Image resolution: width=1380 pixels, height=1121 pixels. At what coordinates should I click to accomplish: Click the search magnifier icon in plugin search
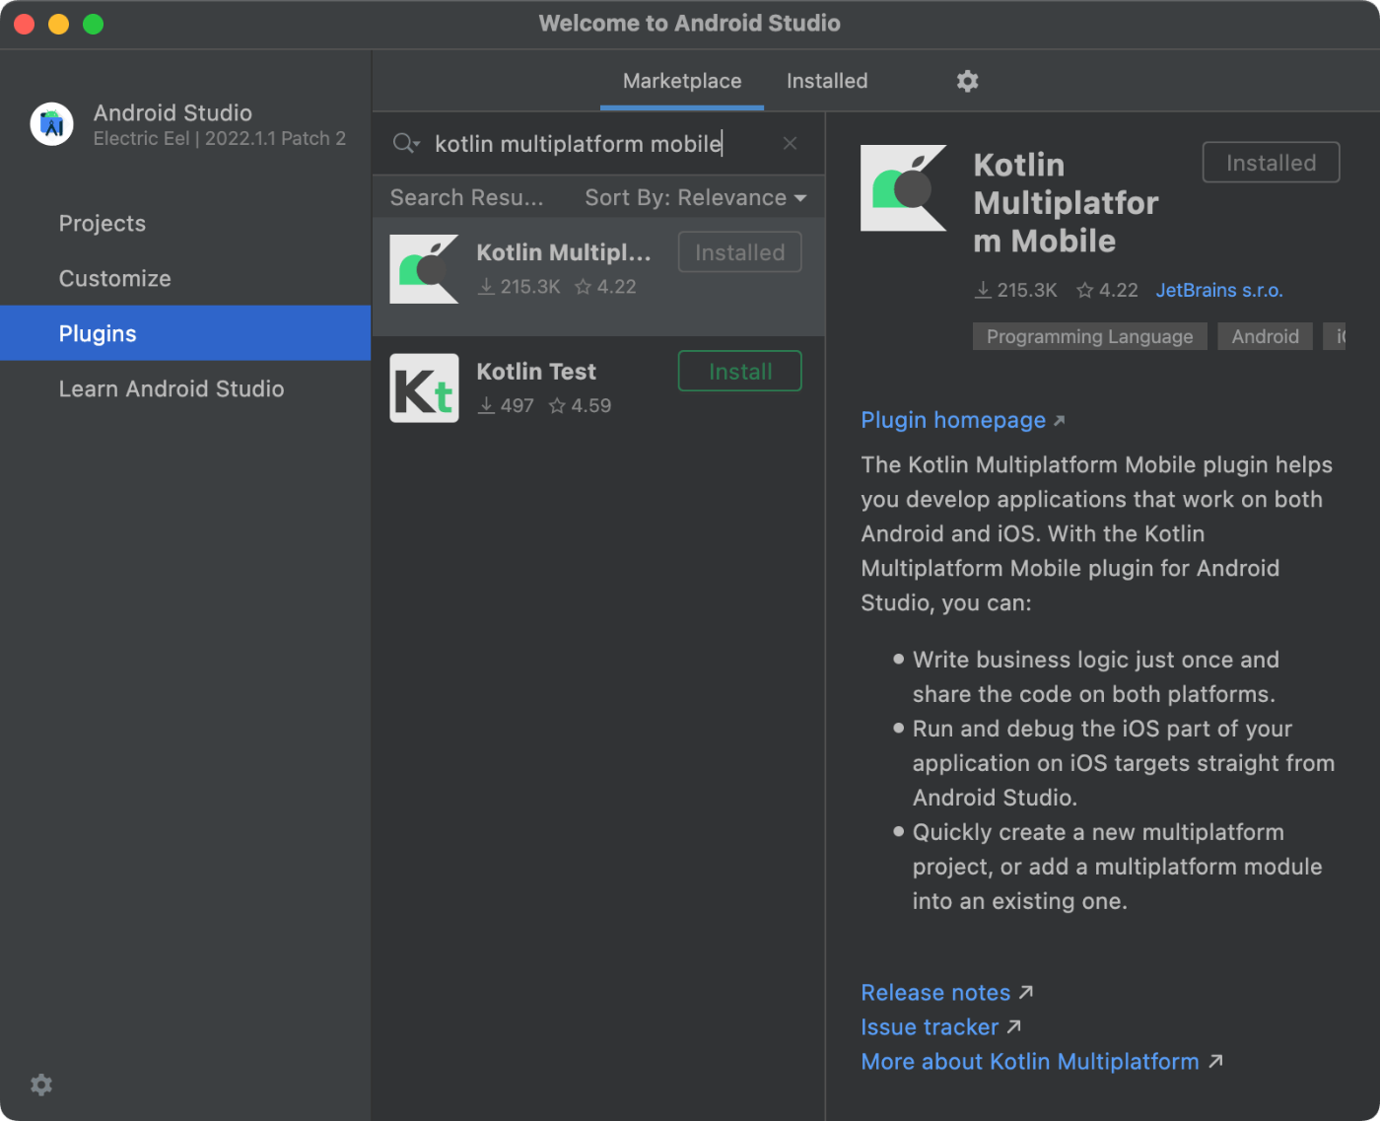(405, 144)
